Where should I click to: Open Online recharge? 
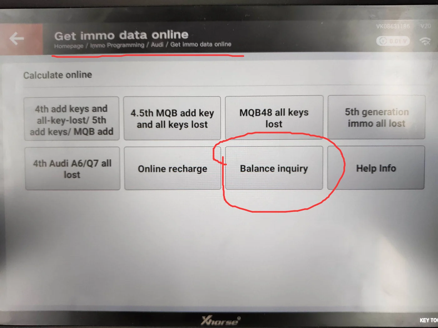(x=172, y=168)
